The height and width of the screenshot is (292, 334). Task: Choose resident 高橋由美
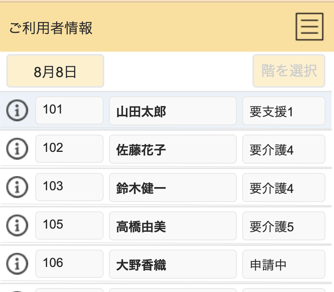tap(172, 226)
